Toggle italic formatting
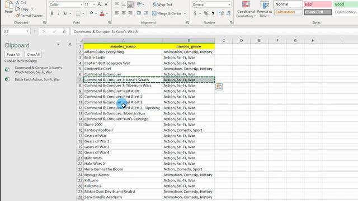358x201 pixels. pyautogui.click(x=59, y=13)
